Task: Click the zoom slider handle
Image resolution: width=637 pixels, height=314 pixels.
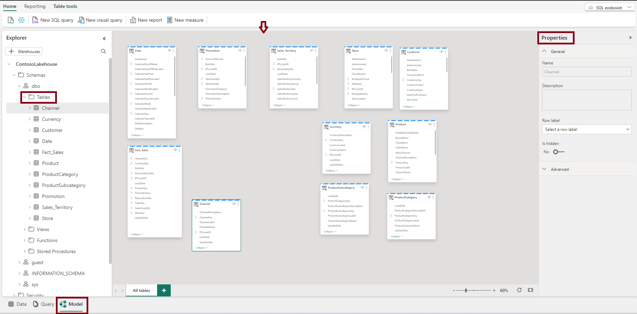Action: 466,291
